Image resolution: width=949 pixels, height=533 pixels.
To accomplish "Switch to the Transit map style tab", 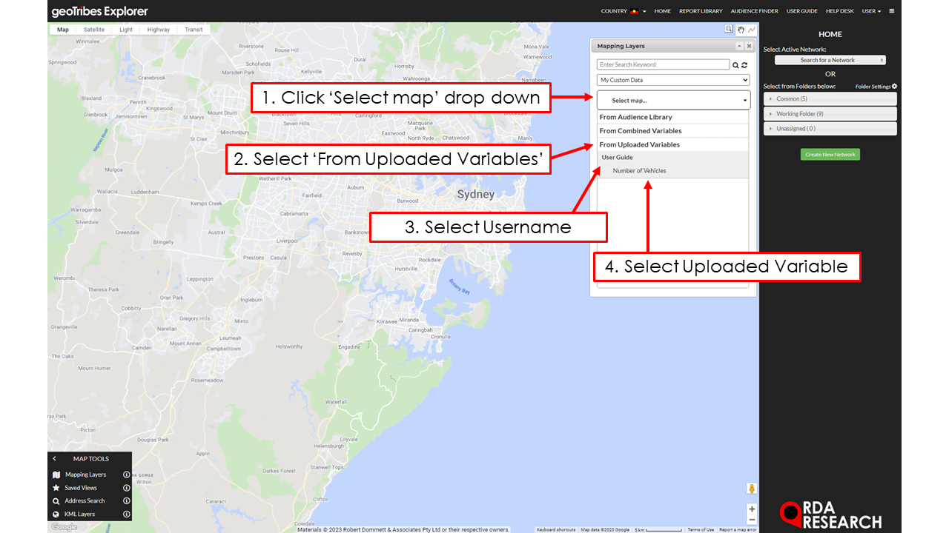I will pos(194,30).
